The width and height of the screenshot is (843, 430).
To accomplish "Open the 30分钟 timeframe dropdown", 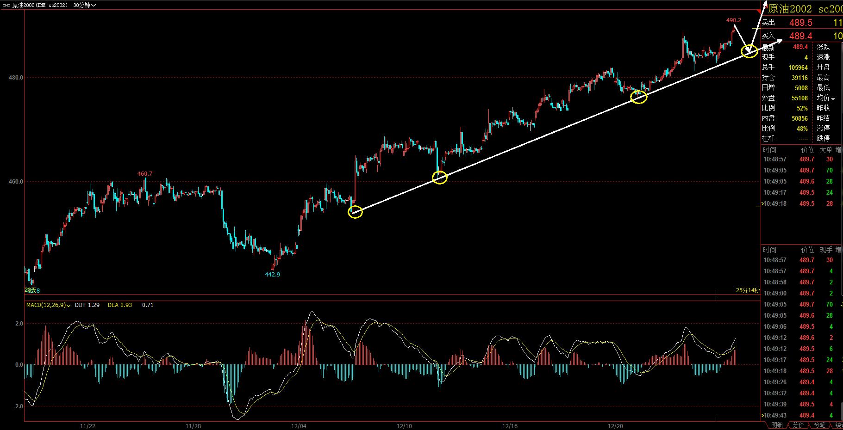I will (x=85, y=5).
